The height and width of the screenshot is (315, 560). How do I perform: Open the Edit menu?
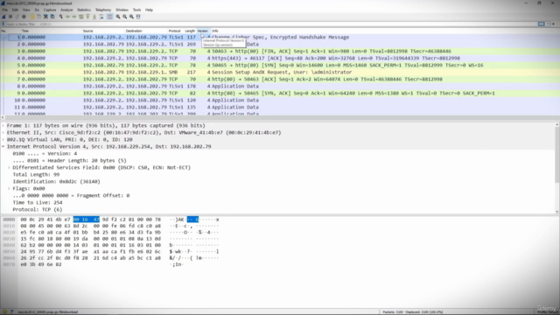(15, 10)
